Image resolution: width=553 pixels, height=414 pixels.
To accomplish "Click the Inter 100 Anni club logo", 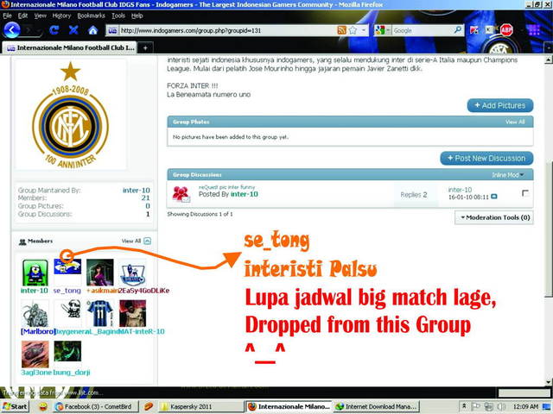I will click(x=71, y=115).
